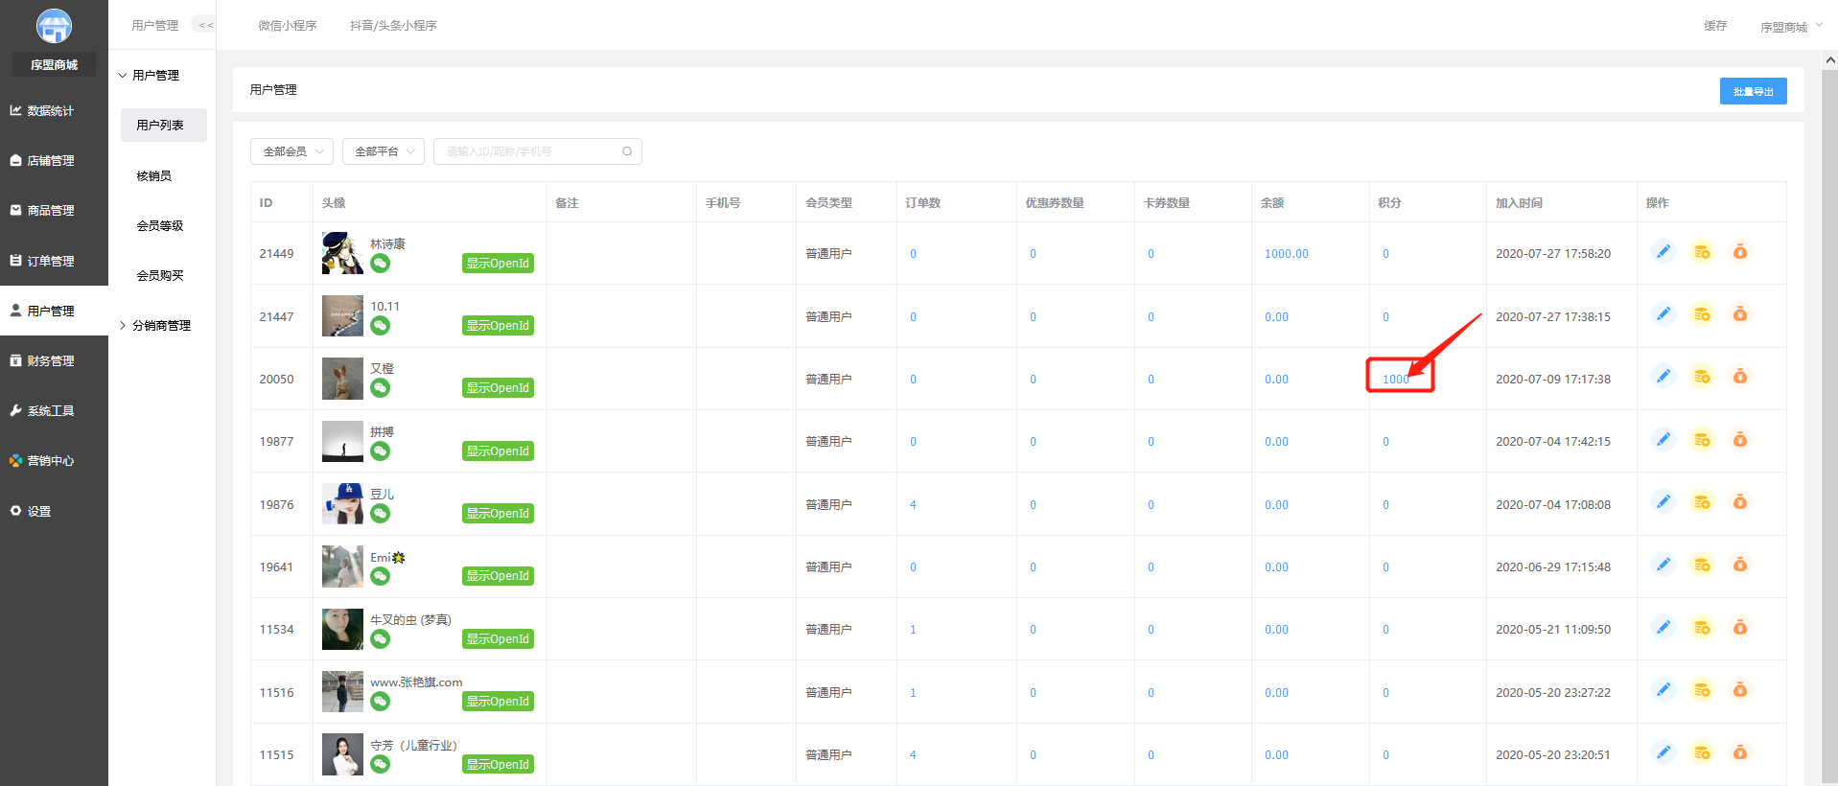Screen dimensions: 1838x786
Task: Click orange bag icon in row 21447
Action: pyautogui.click(x=1739, y=314)
